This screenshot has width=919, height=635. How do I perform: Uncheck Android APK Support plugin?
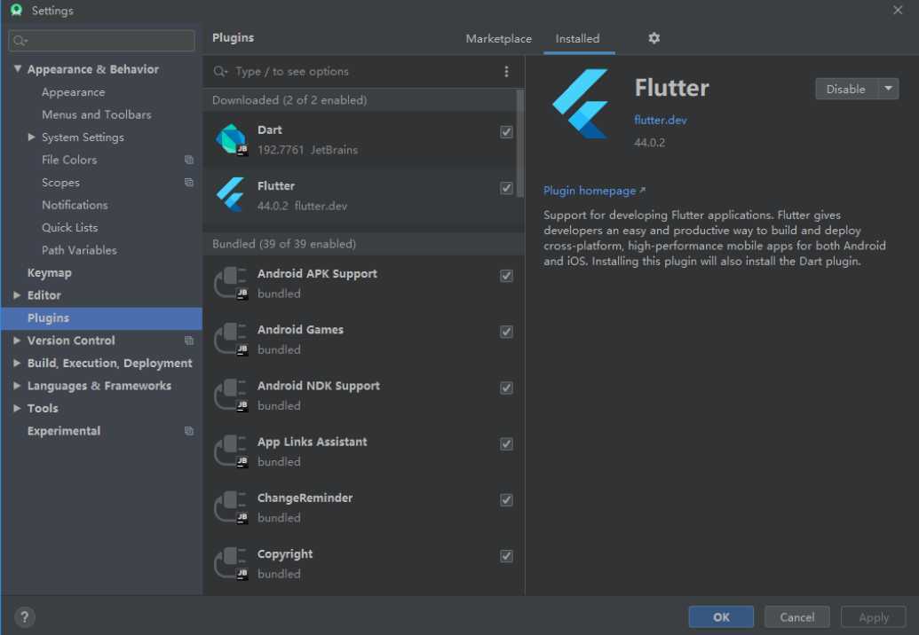coord(506,276)
